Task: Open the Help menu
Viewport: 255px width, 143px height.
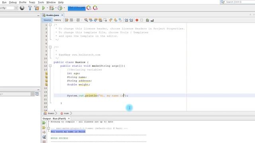Action: click(61, 2)
